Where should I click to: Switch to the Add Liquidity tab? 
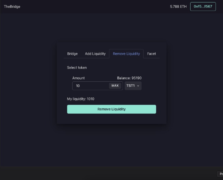[95, 54]
